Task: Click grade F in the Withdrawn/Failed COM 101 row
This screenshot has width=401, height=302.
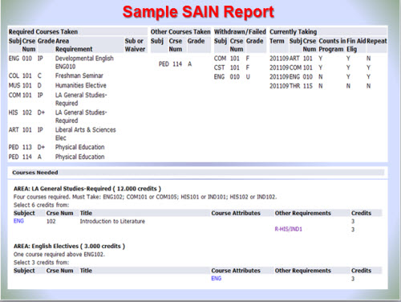Action: click(x=248, y=58)
